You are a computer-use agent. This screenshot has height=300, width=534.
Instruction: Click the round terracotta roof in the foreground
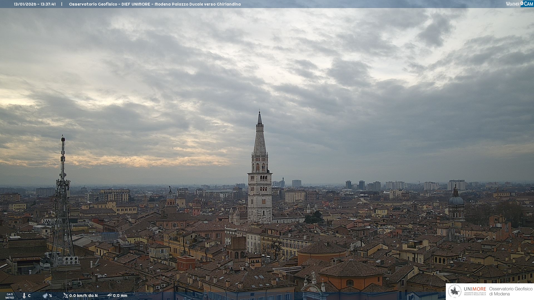322,248
